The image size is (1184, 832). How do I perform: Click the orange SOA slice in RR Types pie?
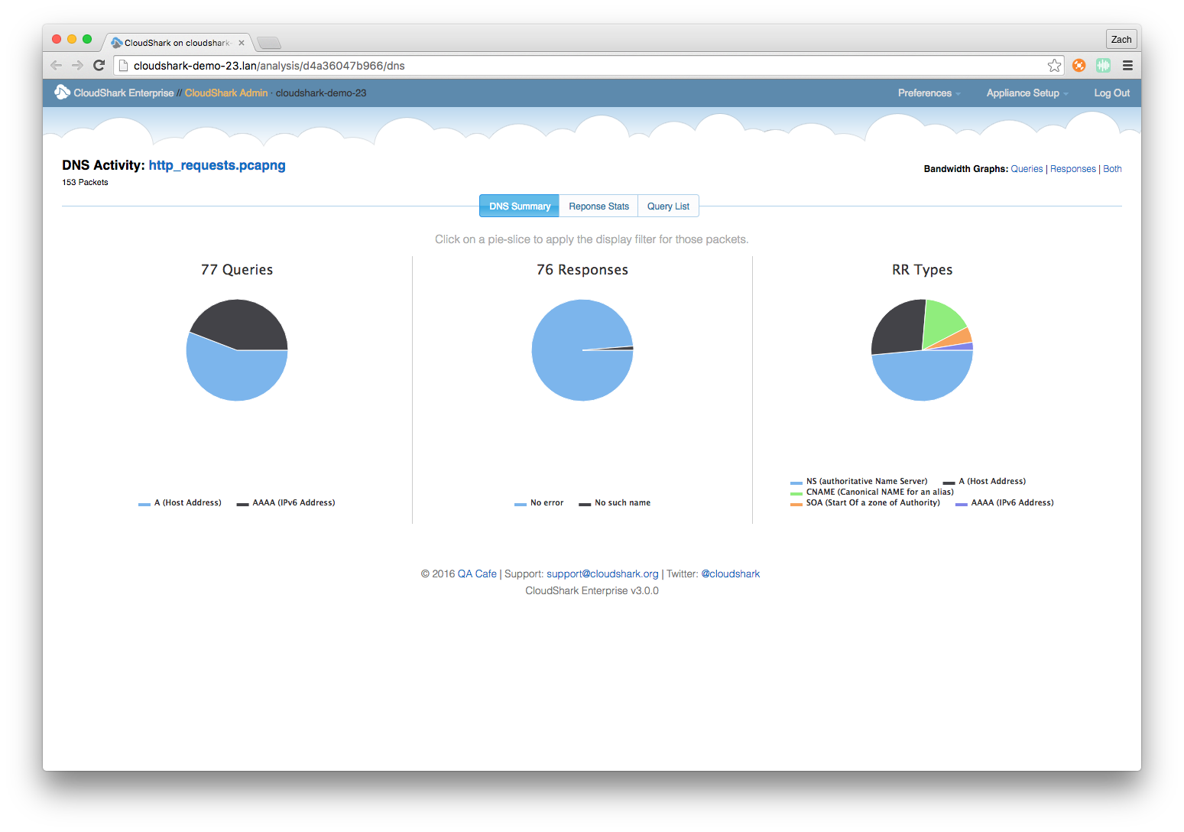tap(962, 337)
